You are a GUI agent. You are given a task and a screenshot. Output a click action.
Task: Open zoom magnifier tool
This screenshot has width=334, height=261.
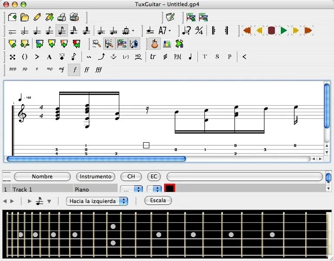pos(97,44)
